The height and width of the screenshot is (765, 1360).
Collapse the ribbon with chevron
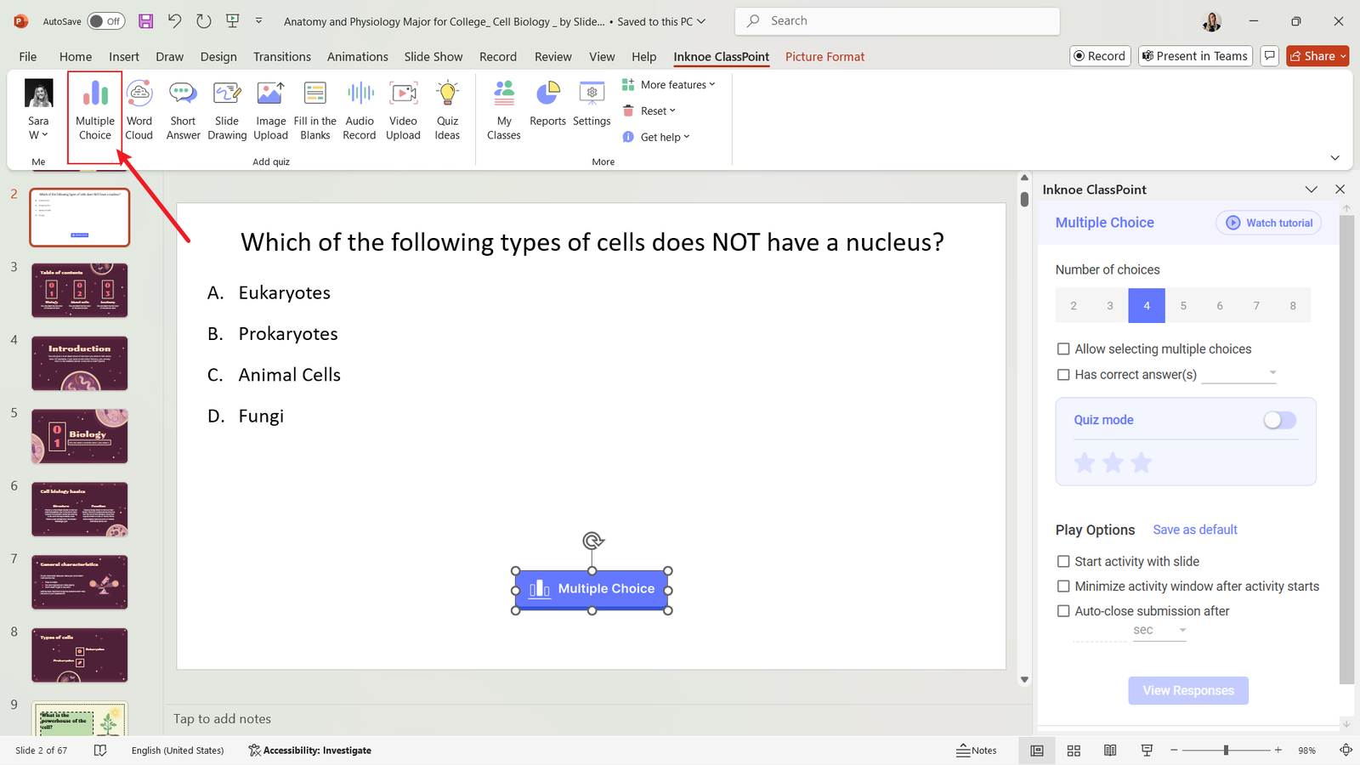(1334, 158)
